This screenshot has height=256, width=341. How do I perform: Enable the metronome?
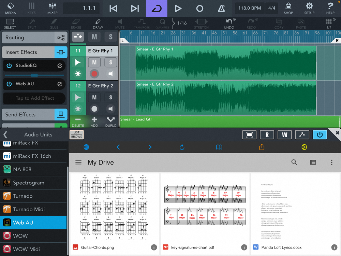click(222, 9)
